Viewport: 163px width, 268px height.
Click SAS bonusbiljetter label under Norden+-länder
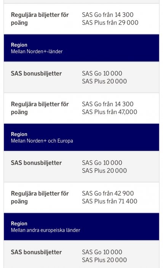click(36, 74)
